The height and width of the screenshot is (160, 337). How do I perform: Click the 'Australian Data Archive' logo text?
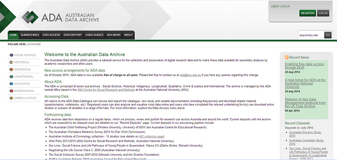tap(82, 18)
